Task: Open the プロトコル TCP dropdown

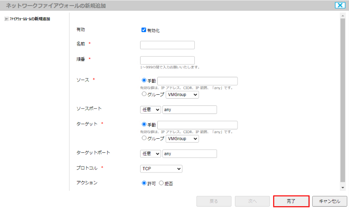Action: tap(161, 169)
